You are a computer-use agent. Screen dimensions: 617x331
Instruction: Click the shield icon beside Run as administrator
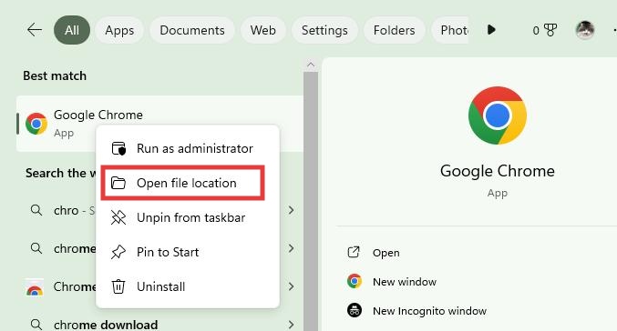pos(118,148)
